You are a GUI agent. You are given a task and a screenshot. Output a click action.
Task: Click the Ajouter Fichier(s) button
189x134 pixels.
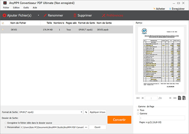tap(17, 15)
